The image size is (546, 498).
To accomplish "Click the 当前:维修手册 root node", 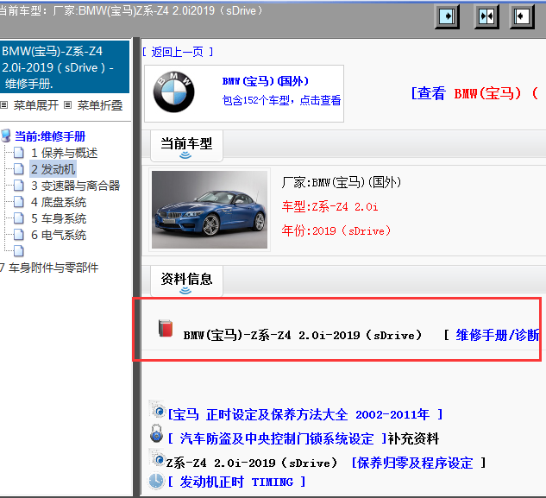I will tap(50, 136).
